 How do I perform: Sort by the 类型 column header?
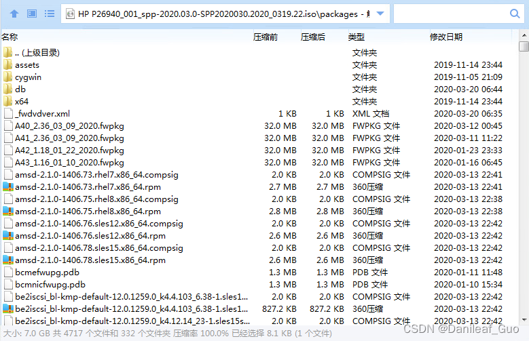click(x=357, y=37)
